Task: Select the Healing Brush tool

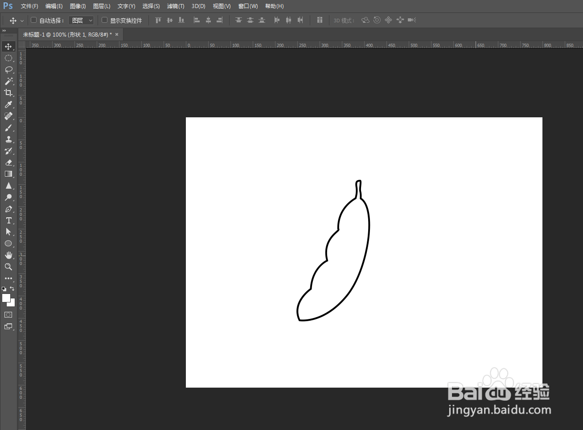Action: tap(8, 116)
